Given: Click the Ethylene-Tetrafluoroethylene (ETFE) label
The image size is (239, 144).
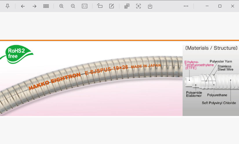Looking at the screenshot, I should (199, 65).
